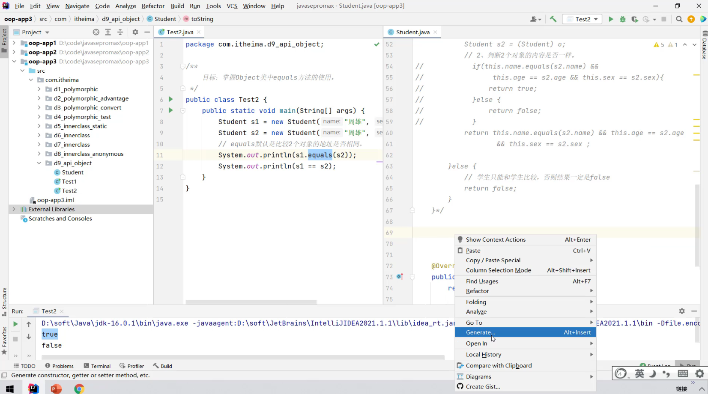
Task: Run Test2 with the green play icon in toolbar
Action: 611,19
